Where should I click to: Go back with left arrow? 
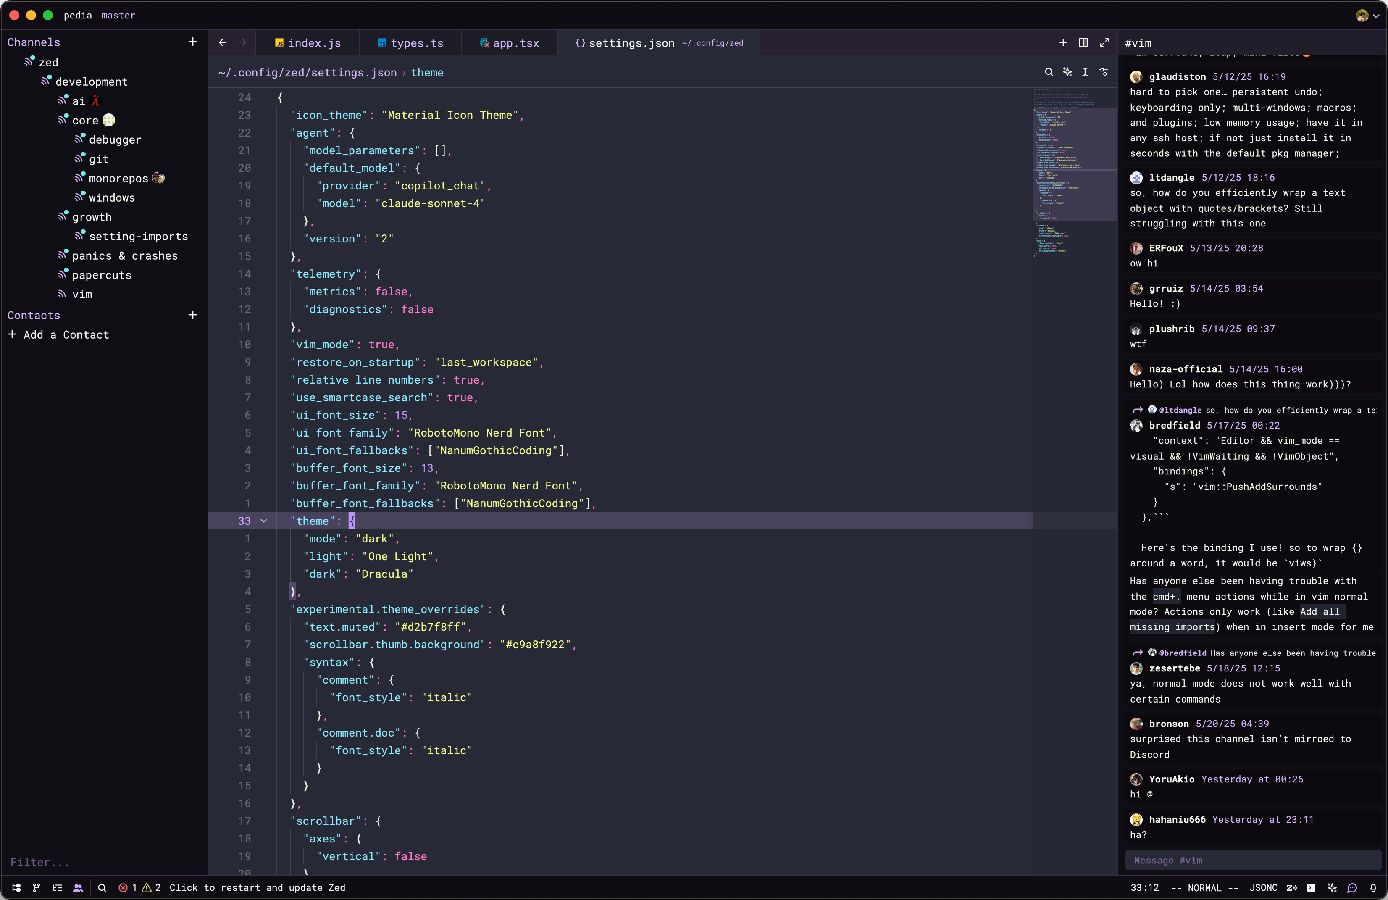pos(222,42)
